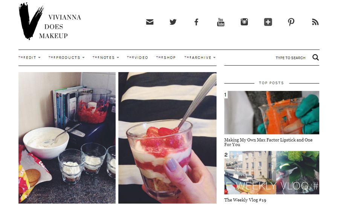The image size is (339, 205).
Task: Open the email envelope icon
Action: click(150, 22)
